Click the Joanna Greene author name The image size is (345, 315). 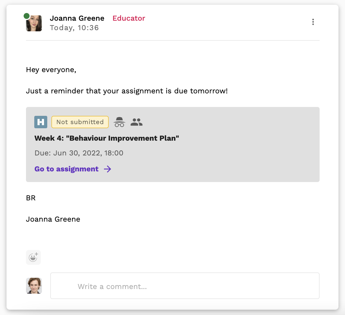click(77, 18)
